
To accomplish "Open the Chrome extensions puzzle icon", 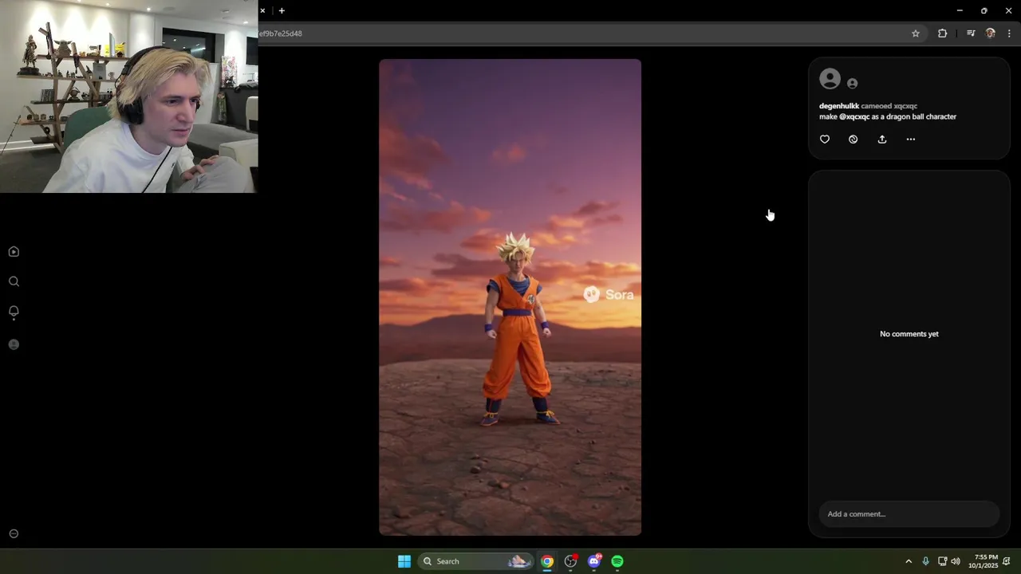I will pyautogui.click(x=943, y=33).
